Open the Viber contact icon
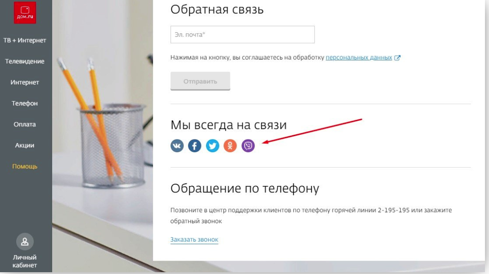The height and width of the screenshot is (274, 489). pyautogui.click(x=248, y=146)
